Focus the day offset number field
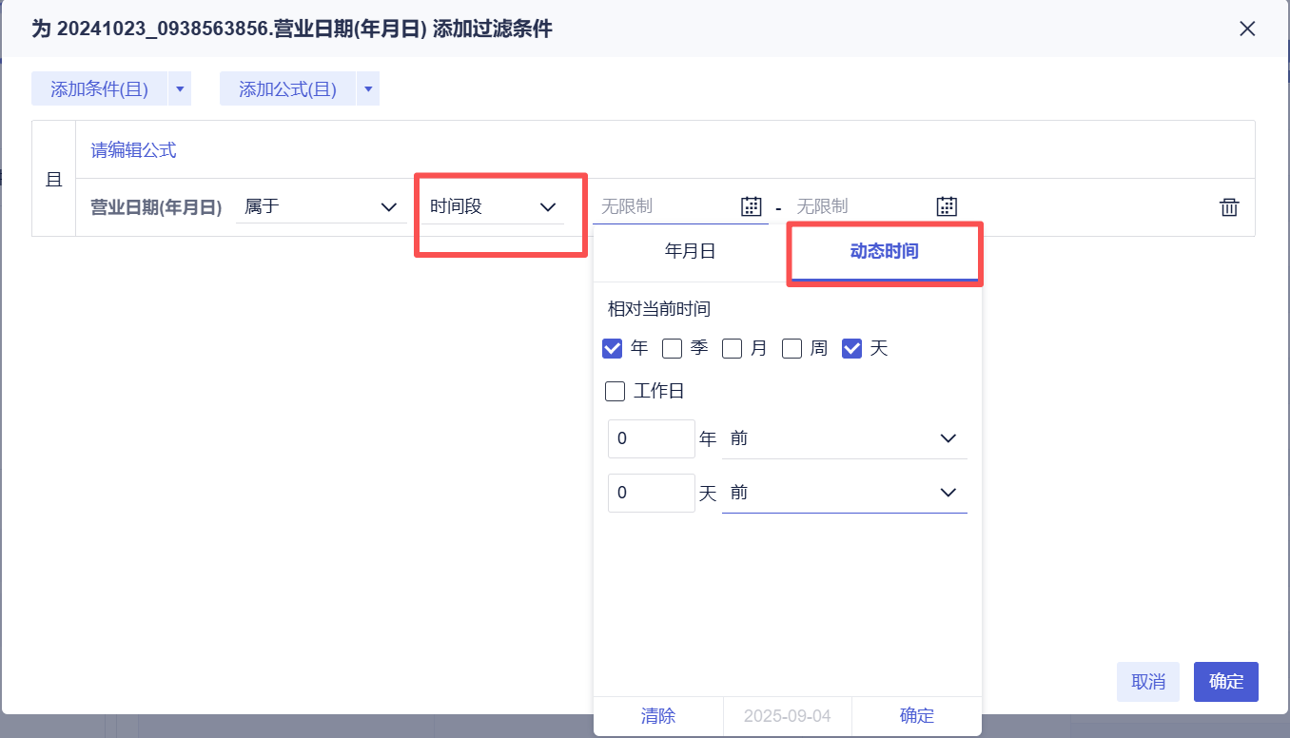This screenshot has width=1290, height=738. 652,493
